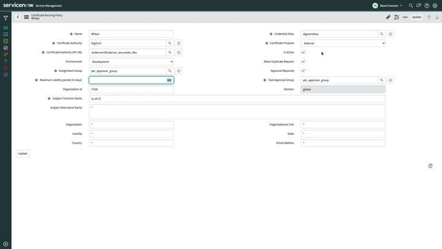Open the Environment dropdown showing Development

(x=131, y=62)
